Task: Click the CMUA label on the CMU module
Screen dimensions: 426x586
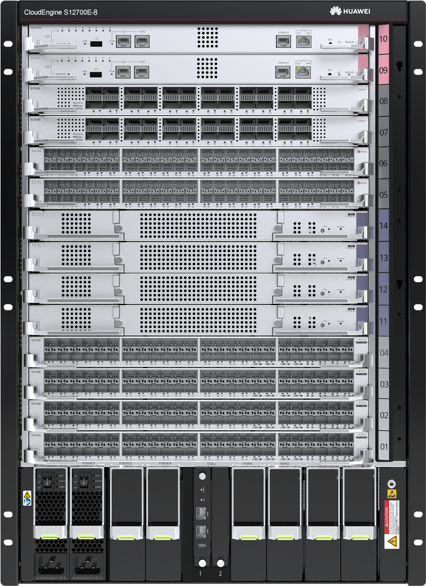Action: (x=202, y=545)
